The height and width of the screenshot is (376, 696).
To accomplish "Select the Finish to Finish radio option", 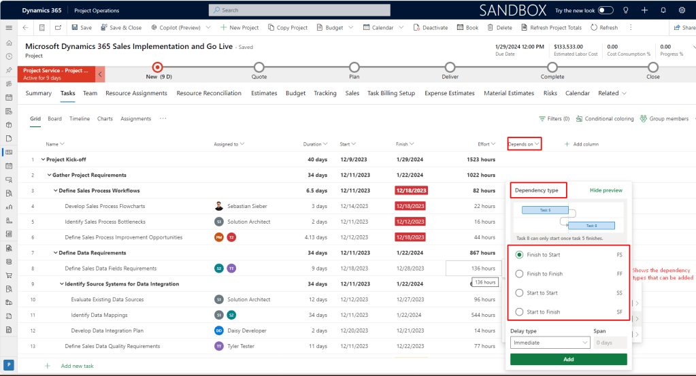I will pyautogui.click(x=520, y=274).
